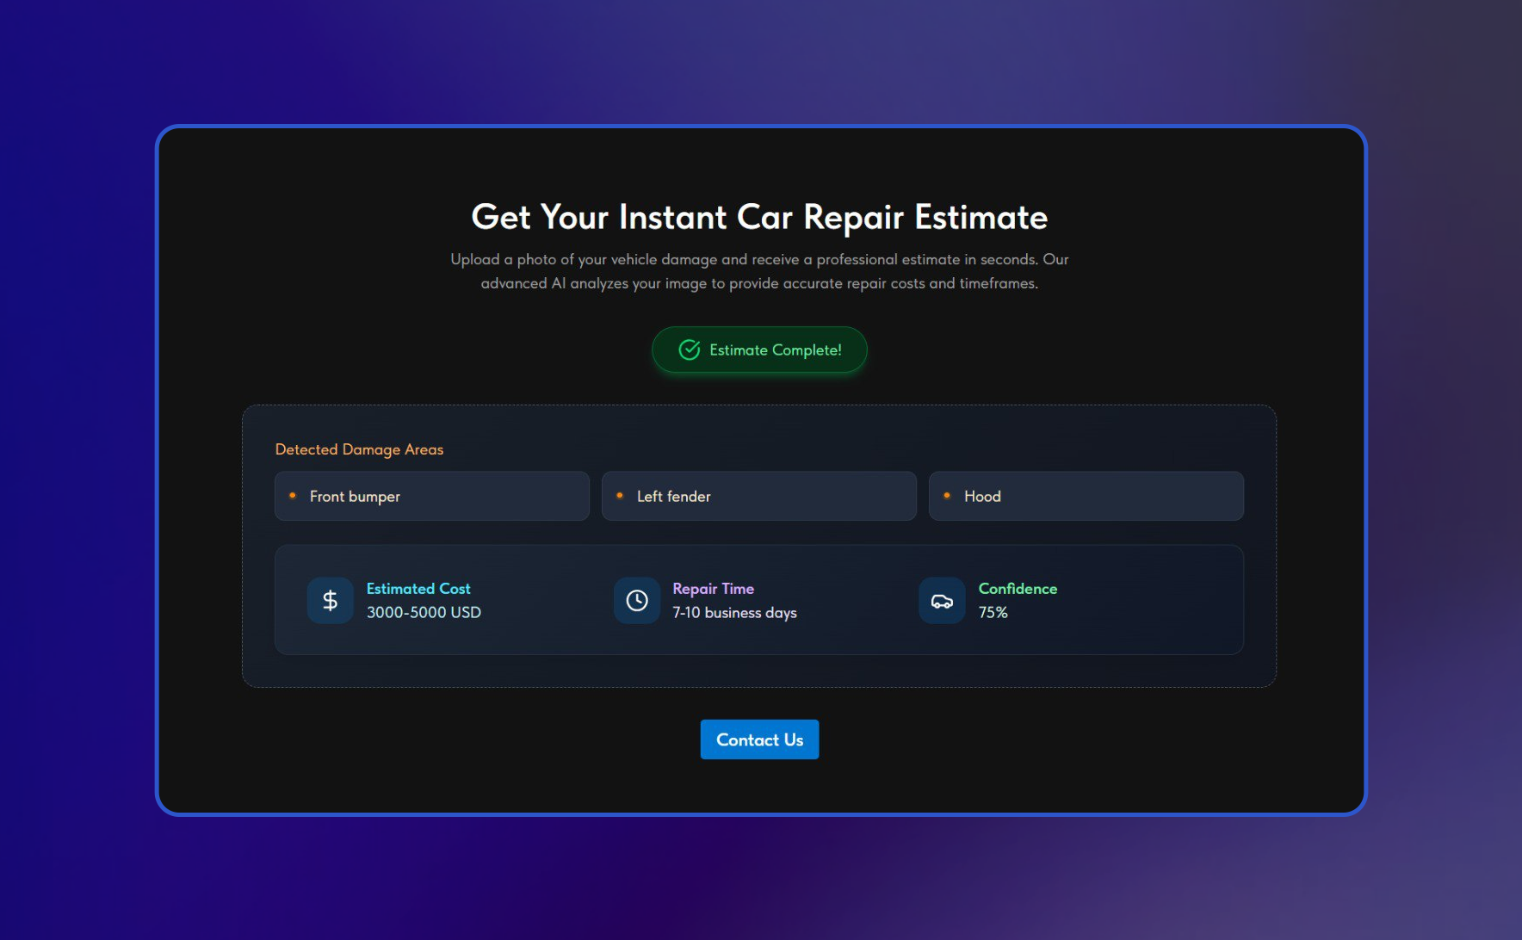Select the Hood damage label
This screenshot has width=1522, height=940.
(x=982, y=497)
